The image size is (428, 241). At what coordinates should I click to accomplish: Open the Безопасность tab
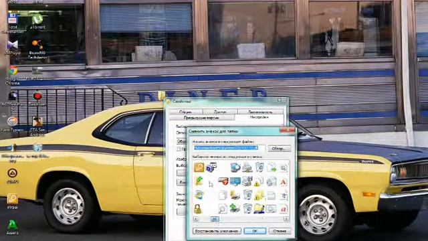click(260, 112)
